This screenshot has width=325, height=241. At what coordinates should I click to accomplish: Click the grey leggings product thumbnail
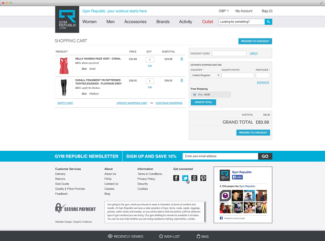click(64, 87)
